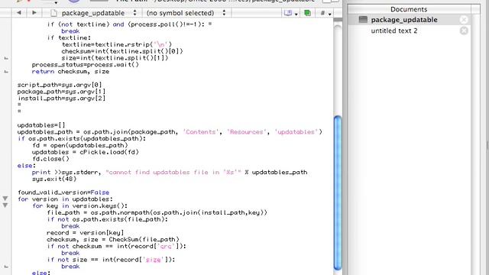
Task: Click the line 'sys.exit(48)'
Action: [54, 179]
